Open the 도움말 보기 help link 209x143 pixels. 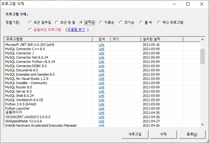(x=76, y=29)
